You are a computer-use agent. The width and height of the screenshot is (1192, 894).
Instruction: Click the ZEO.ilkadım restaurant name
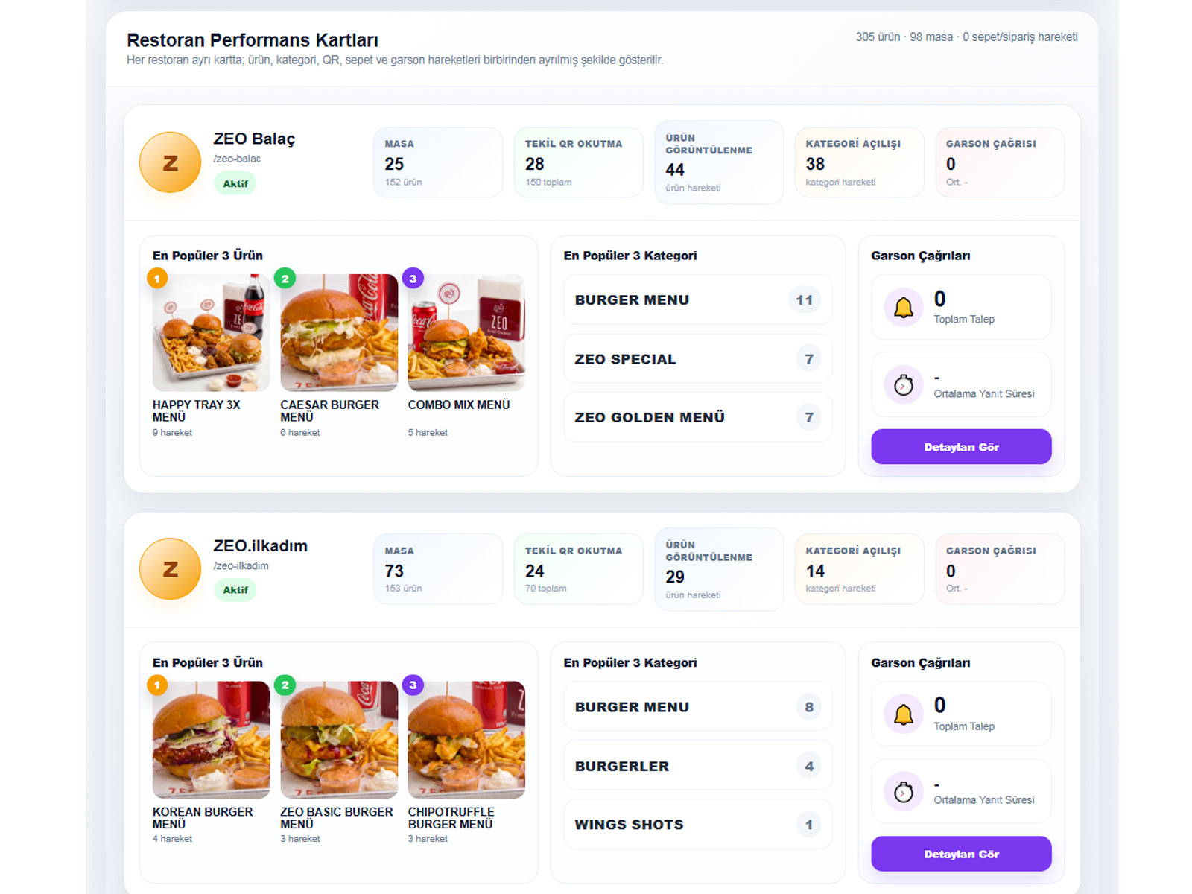pos(260,546)
